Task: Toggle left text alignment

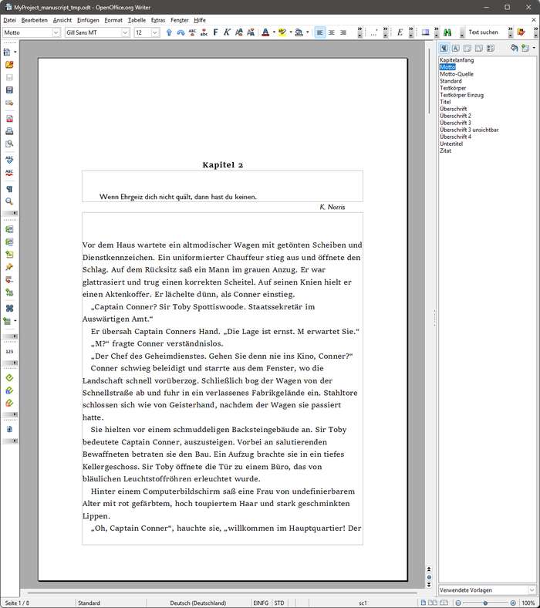Action: click(x=320, y=32)
